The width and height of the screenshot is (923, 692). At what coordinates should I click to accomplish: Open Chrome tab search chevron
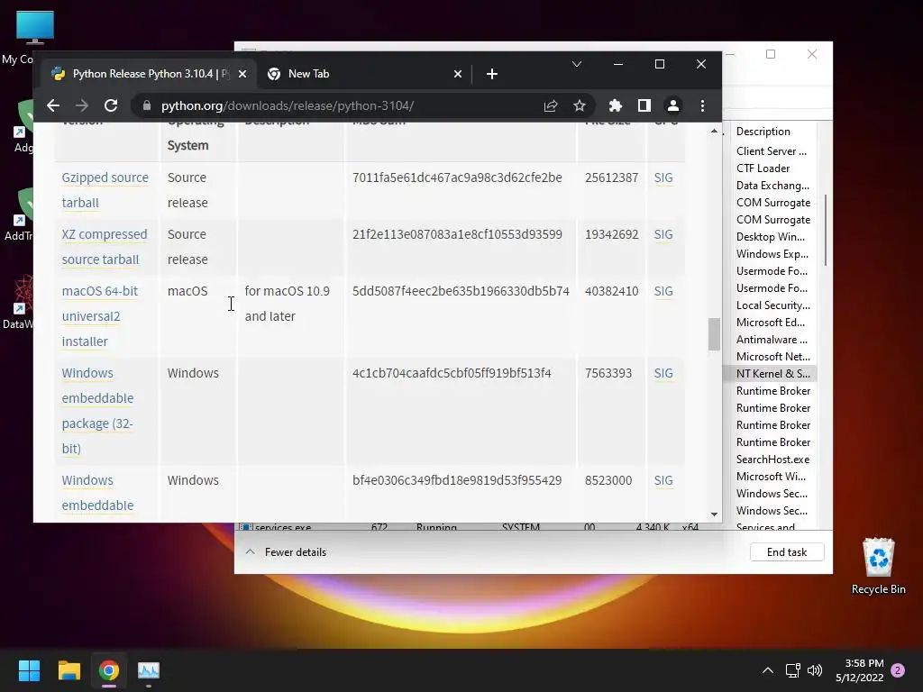tap(577, 64)
